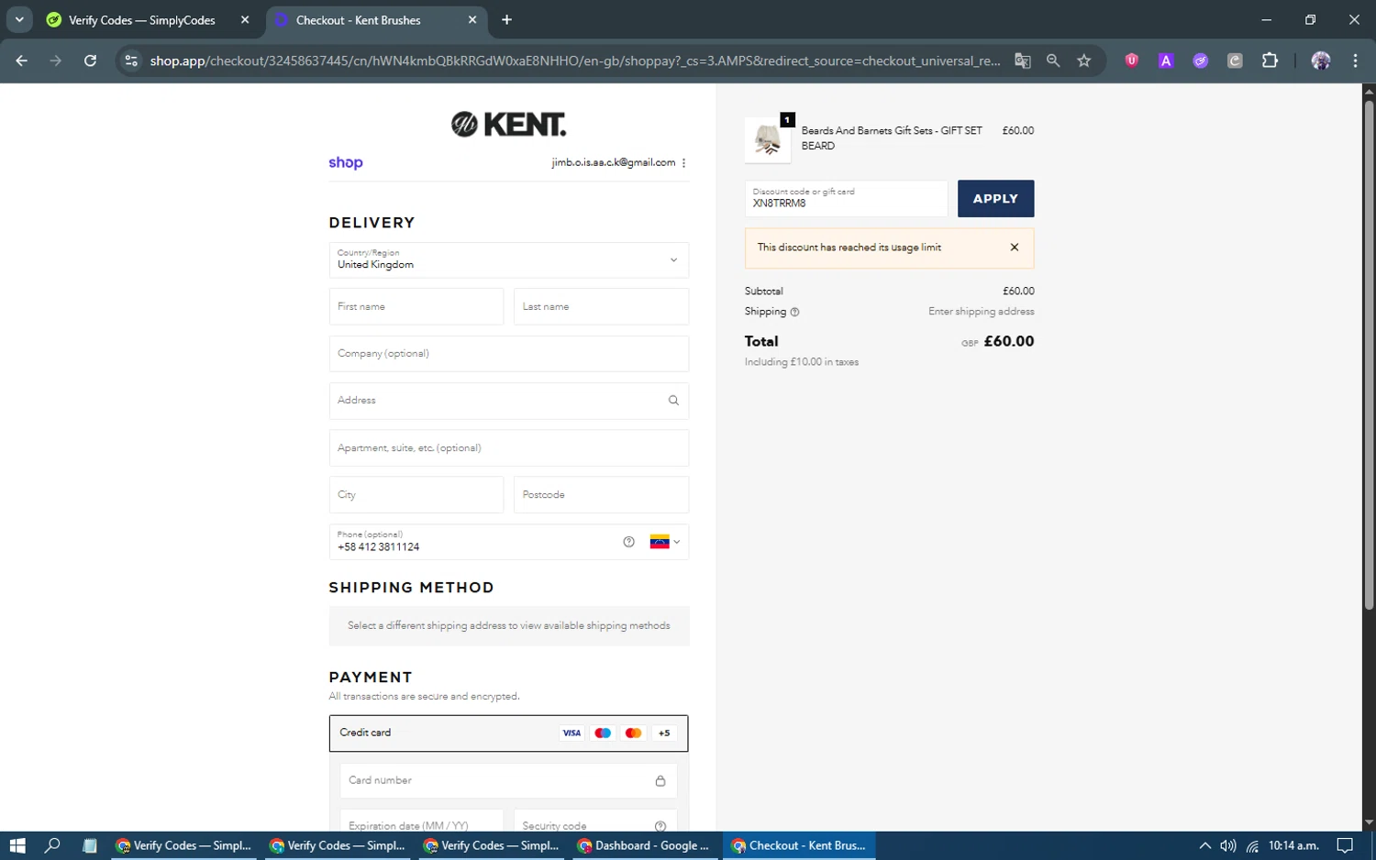Click the volume speaker tray icon
The width and height of the screenshot is (1376, 860).
pyautogui.click(x=1228, y=845)
